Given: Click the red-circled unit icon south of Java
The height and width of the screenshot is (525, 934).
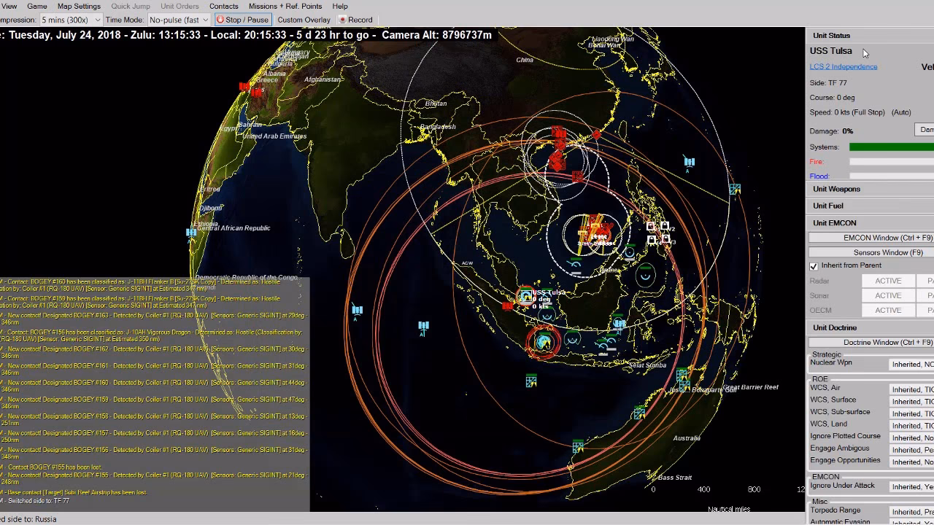Looking at the screenshot, I should tap(544, 341).
